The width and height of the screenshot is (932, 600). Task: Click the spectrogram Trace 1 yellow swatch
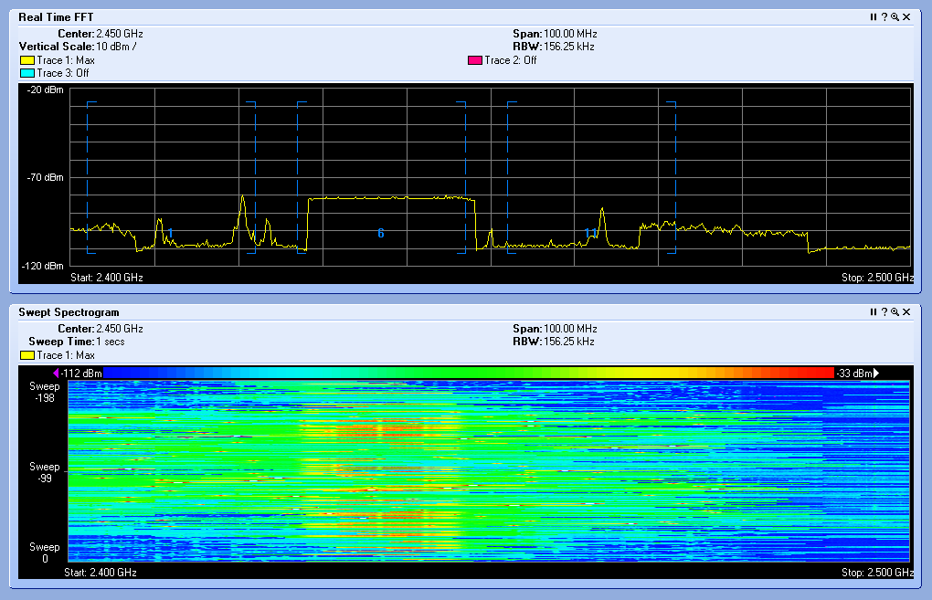coord(26,355)
